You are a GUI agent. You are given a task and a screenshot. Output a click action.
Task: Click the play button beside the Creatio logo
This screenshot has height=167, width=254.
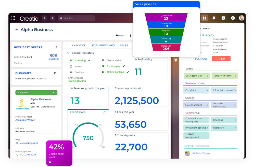point(44,18)
